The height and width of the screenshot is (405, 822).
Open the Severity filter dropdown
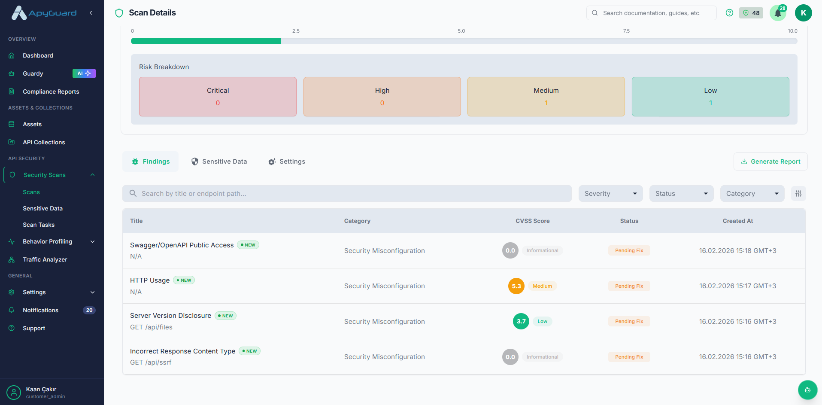point(610,193)
